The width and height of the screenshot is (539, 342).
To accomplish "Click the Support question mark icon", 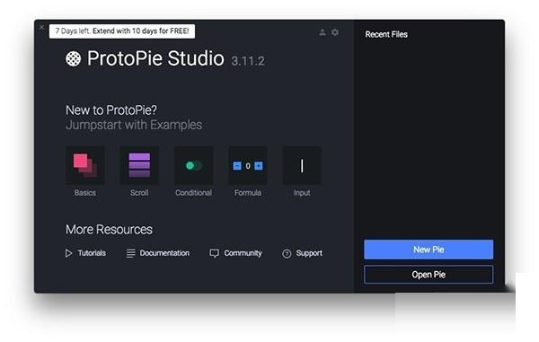I will pyautogui.click(x=287, y=254).
